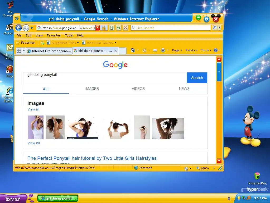Click the Forward navigation arrow
Screen dimensions: 270x203
(x=26, y=28)
